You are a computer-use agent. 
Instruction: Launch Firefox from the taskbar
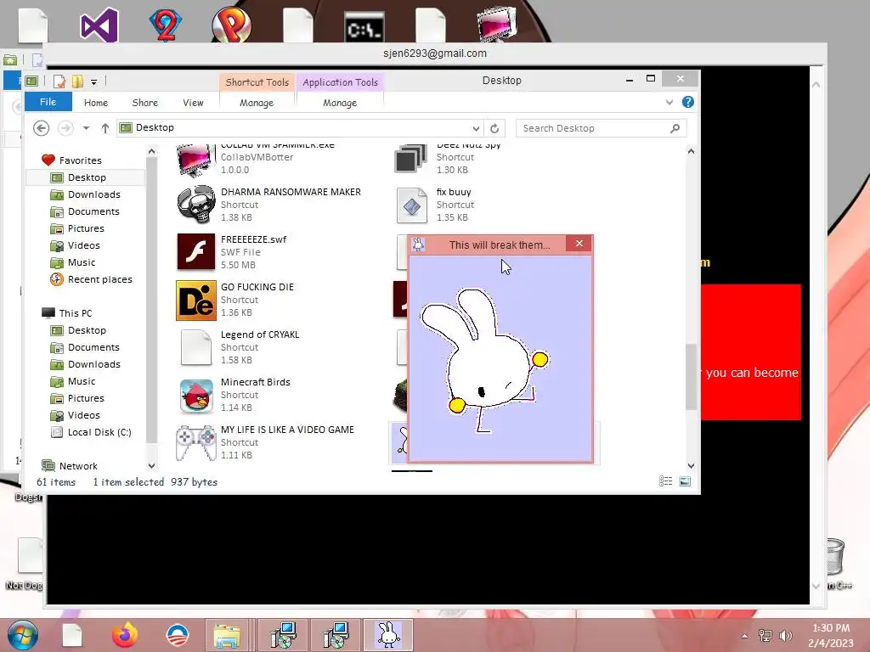125,635
